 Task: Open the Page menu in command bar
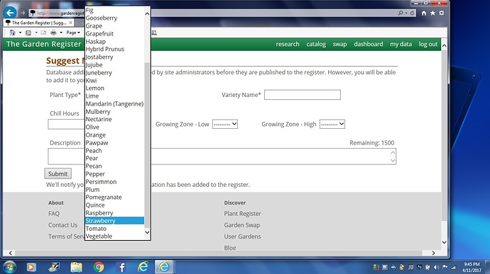(x=73, y=33)
